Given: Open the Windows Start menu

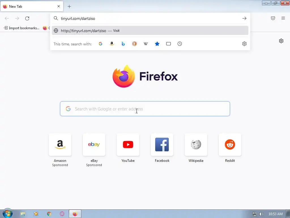Looking at the screenshot, I should click(7, 213).
